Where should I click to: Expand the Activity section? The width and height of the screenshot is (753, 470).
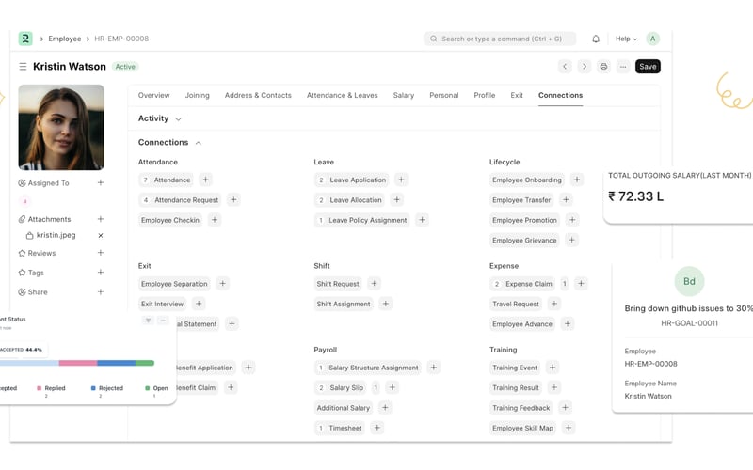(178, 119)
